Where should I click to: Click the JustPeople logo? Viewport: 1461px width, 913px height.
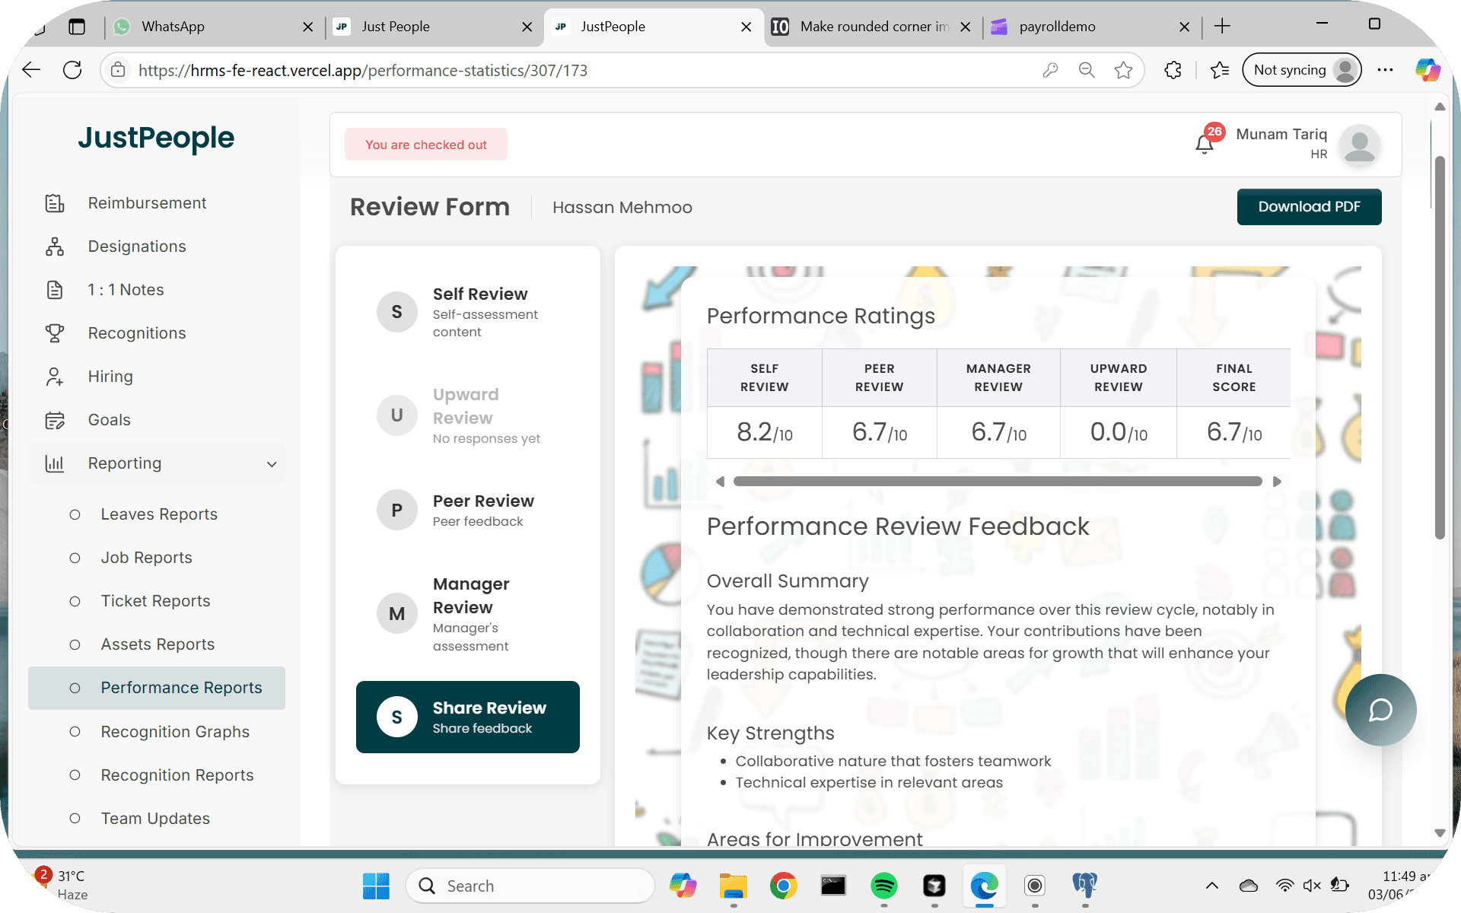point(156,138)
